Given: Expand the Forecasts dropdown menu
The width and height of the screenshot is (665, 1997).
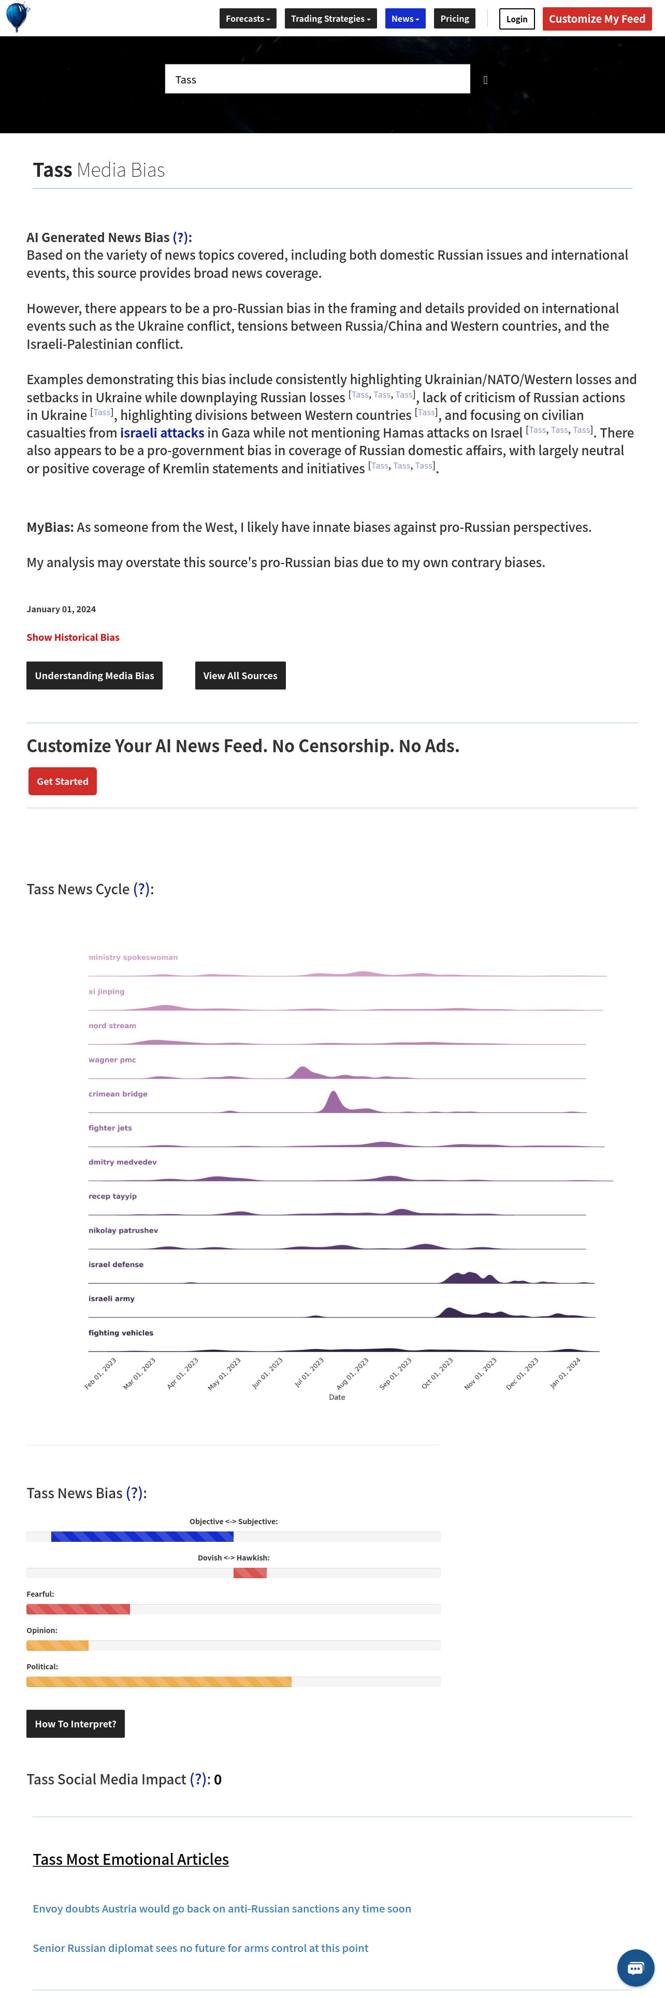Looking at the screenshot, I should click(248, 19).
